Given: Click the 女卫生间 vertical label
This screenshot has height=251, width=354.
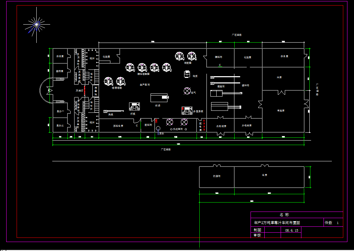Looking at the screenshot, I should pos(78,123).
